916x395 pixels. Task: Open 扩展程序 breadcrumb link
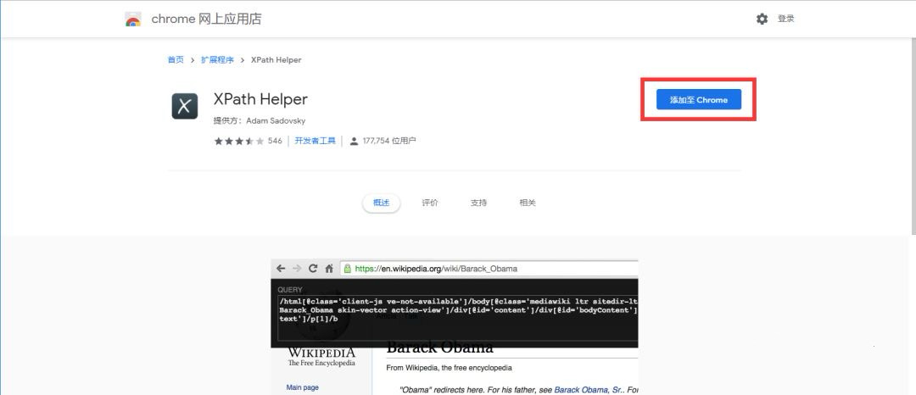pyautogui.click(x=217, y=60)
